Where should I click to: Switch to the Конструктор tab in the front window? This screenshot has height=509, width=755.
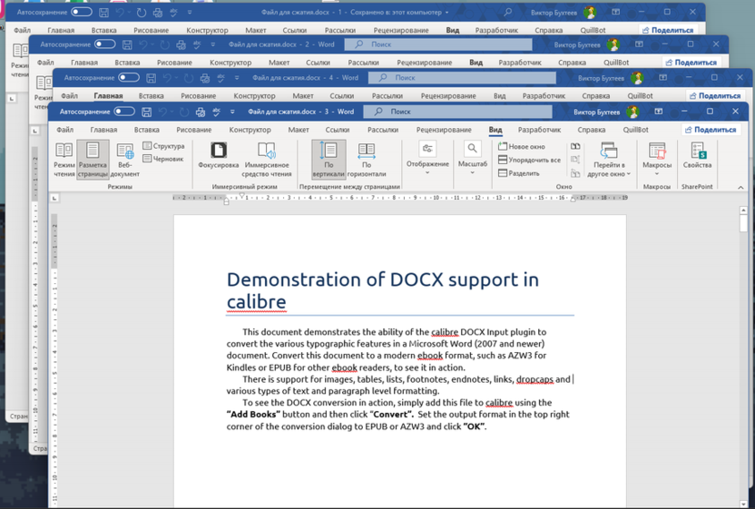click(x=250, y=130)
